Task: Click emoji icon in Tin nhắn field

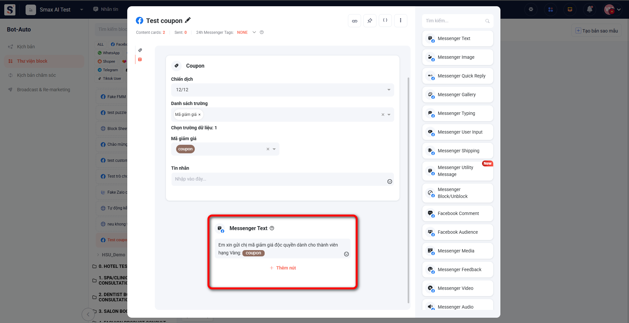Action: pos(390,182)
